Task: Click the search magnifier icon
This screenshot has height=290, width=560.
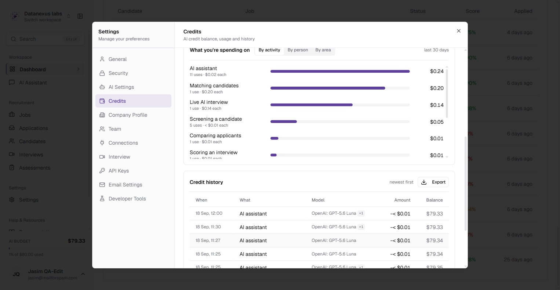Action: 14,39
